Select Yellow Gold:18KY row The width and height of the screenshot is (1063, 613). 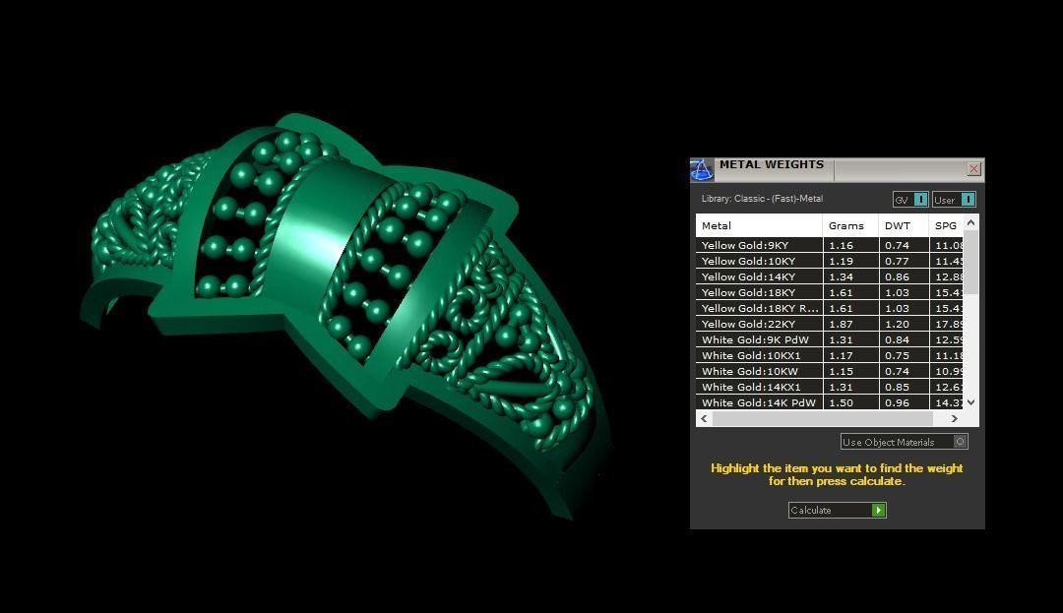(829, 292)
